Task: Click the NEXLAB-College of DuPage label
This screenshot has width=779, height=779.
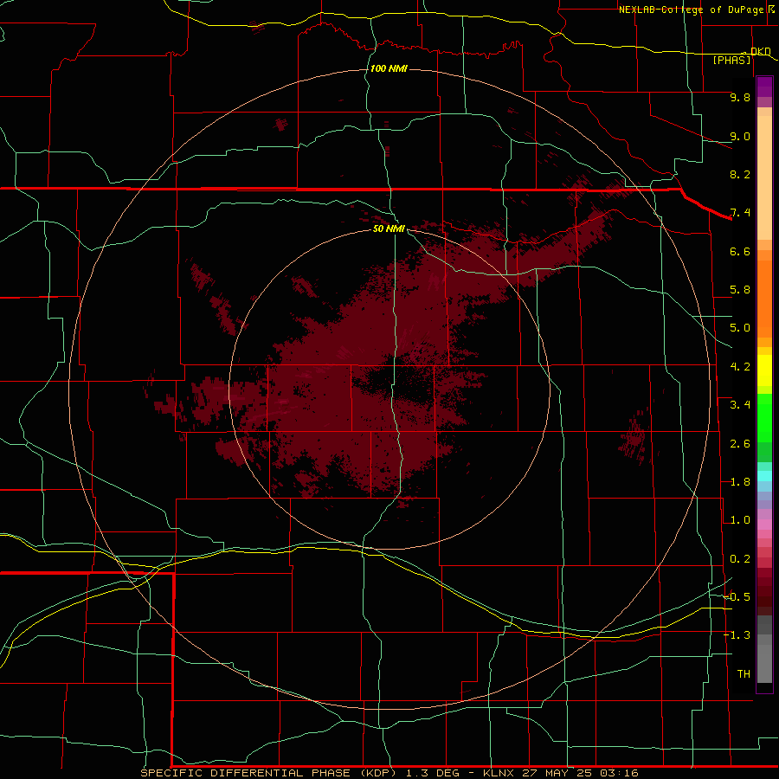Action: (691, 10)
